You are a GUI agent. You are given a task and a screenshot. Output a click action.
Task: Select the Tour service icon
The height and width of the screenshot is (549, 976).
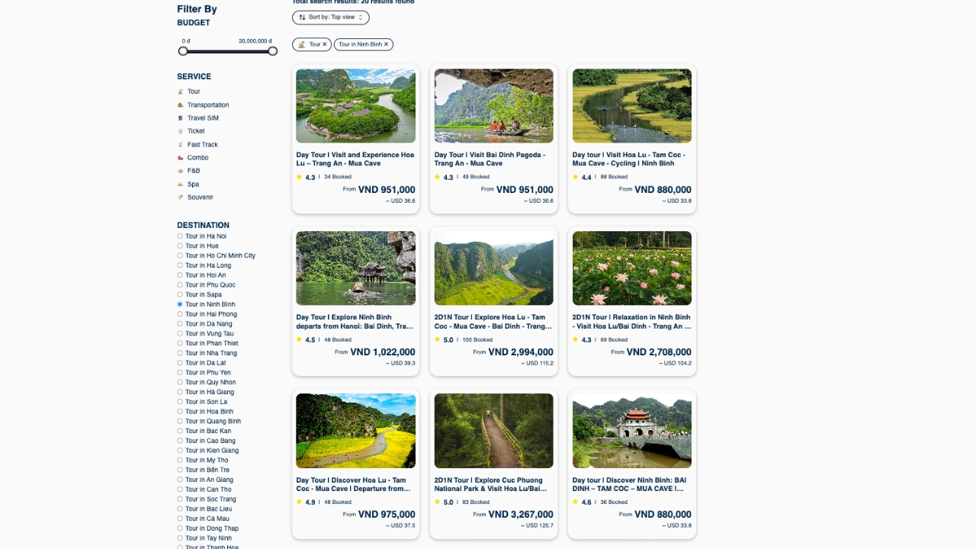click(x=181, y=91)
